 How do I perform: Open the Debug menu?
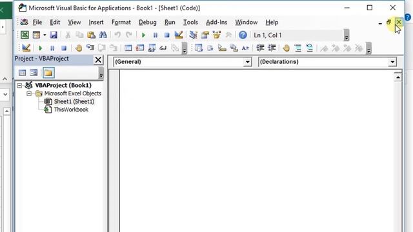coord(148,23)
